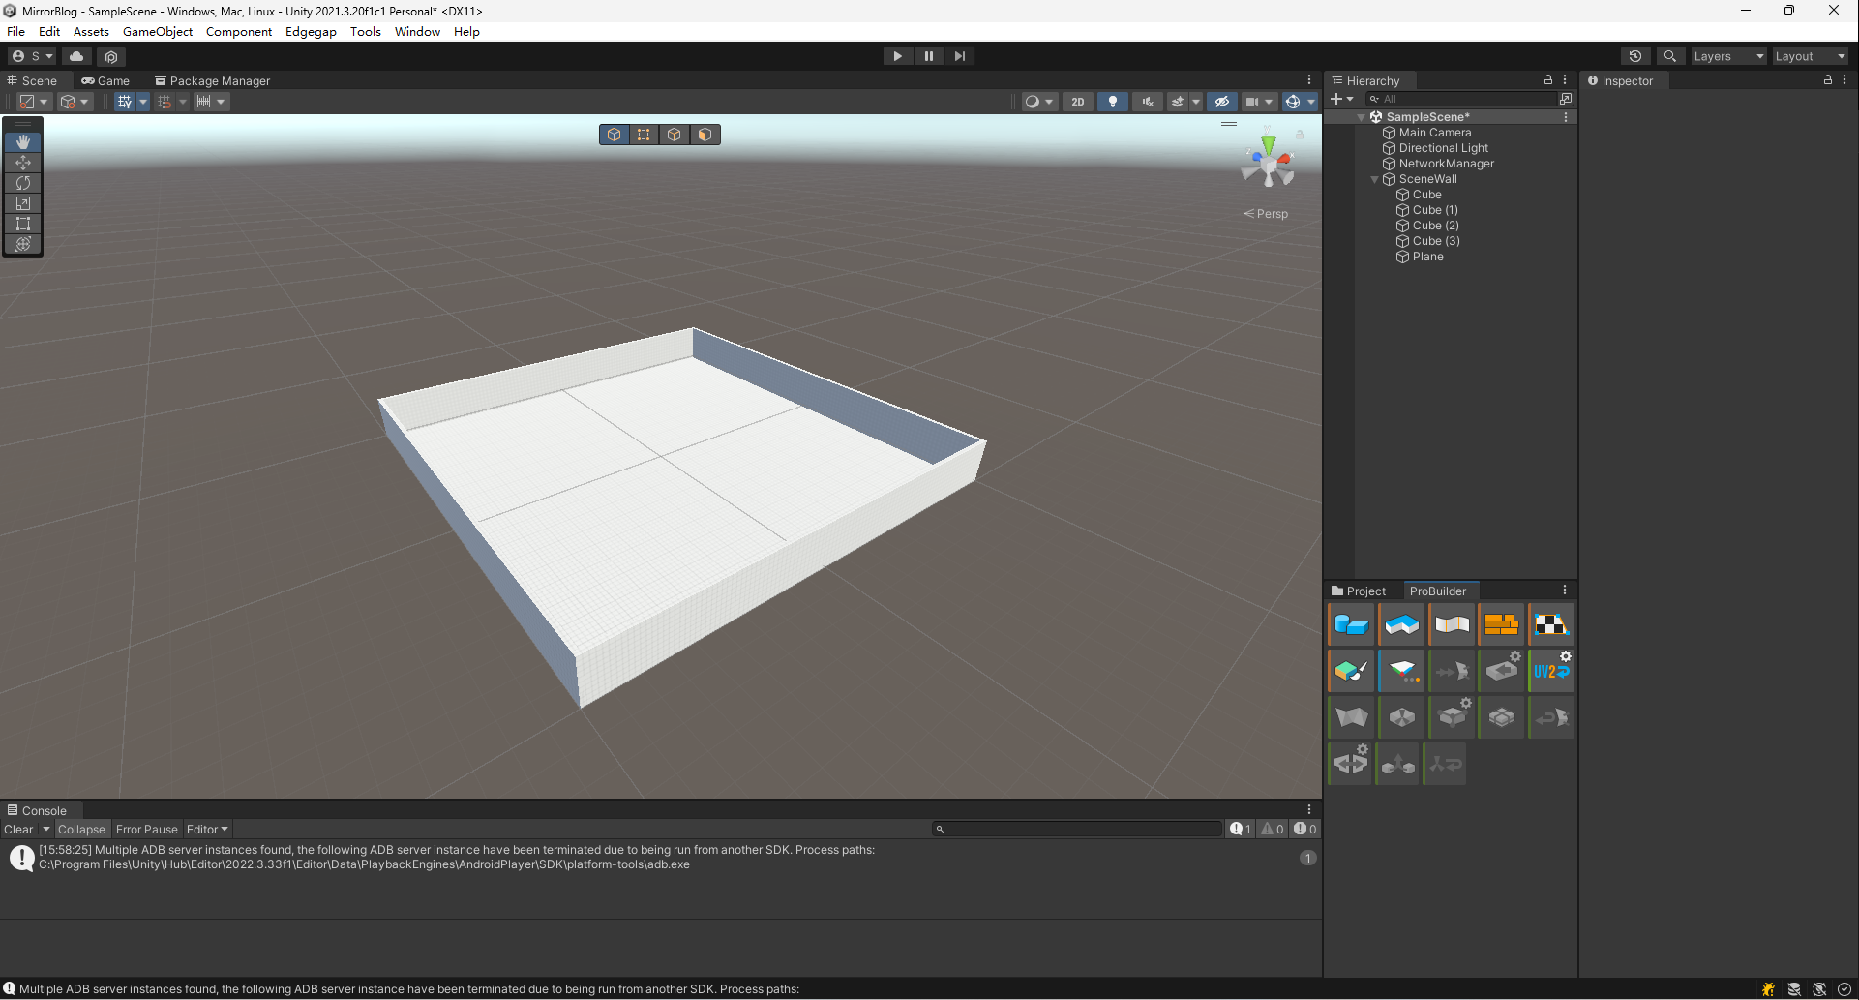Open ProBuilder Vertex Position editor icon
This screenshot has width=1859, height=1000.
click(1401, 671)
